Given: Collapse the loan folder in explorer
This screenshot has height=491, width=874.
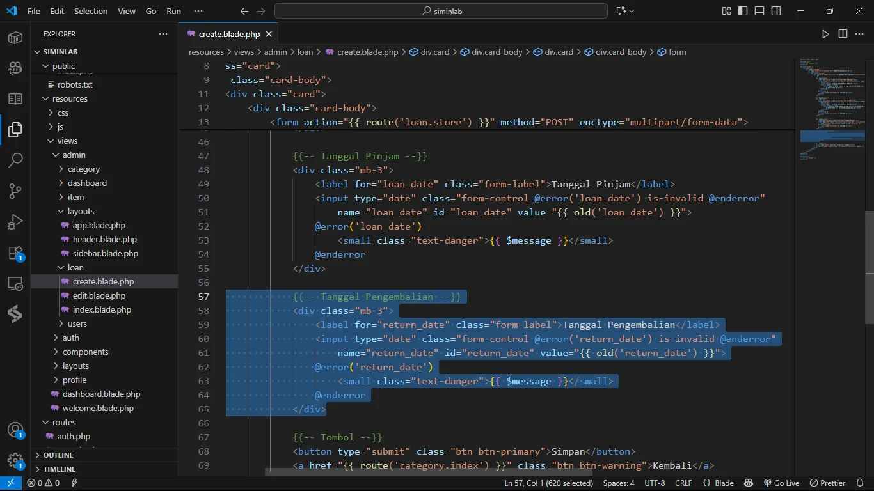Looking at the screenshot, I should pyautogui.click(x=75, y=267).
